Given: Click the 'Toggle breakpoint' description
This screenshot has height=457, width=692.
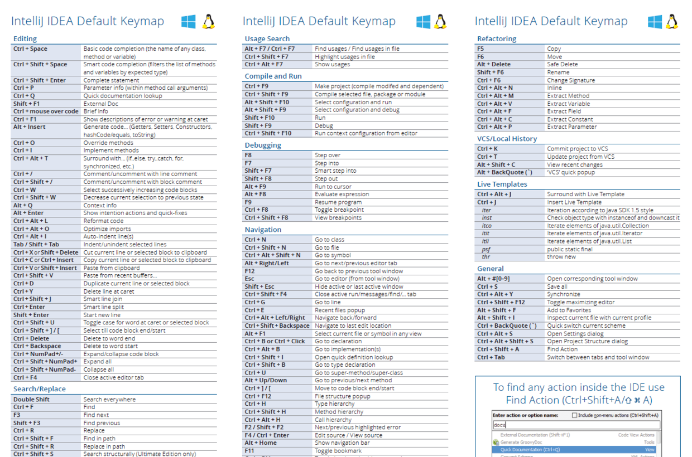Looking at the screenshot, I should 339,210.
